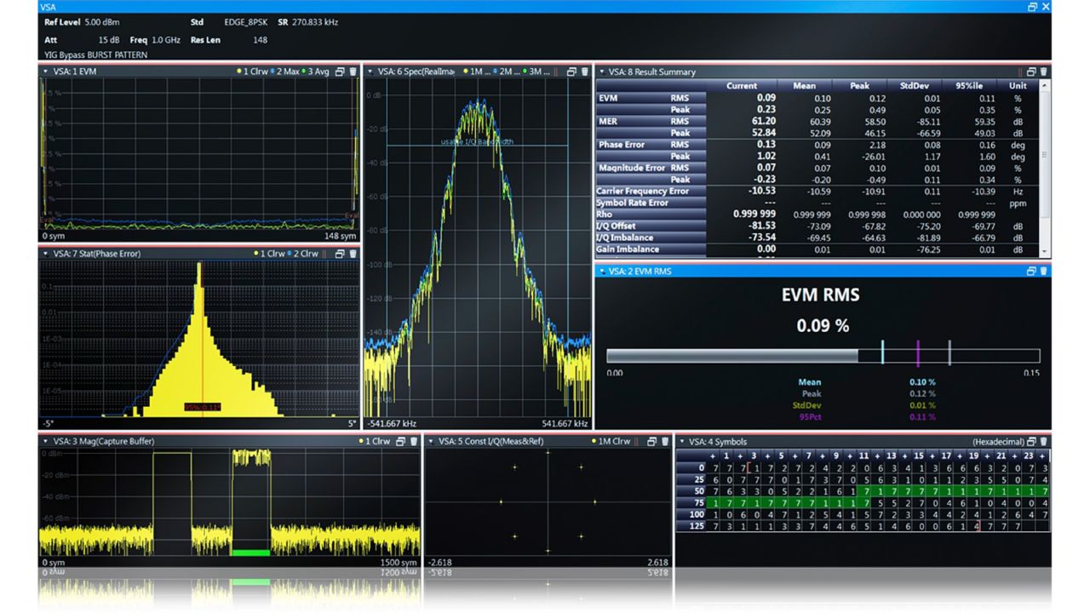Undock the VSA: 8 Result Summary window

tap(1030, 72)
